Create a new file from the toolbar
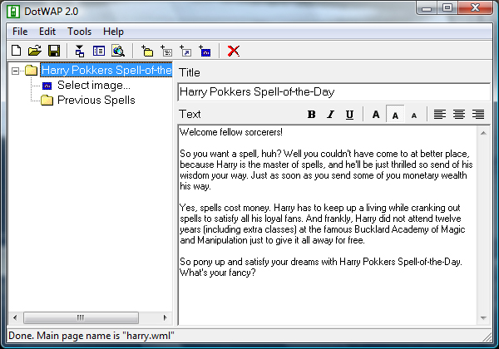499x349 pixels. [x=17, y=51]
